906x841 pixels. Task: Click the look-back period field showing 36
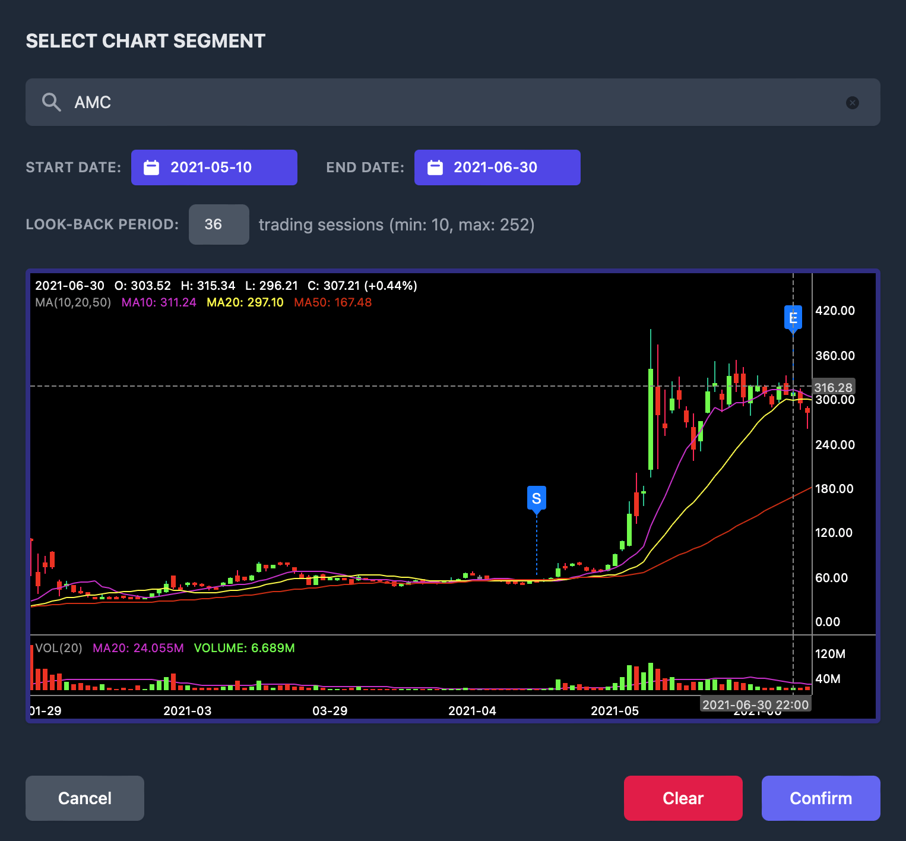pyautogui.click(x=219, y=225)
